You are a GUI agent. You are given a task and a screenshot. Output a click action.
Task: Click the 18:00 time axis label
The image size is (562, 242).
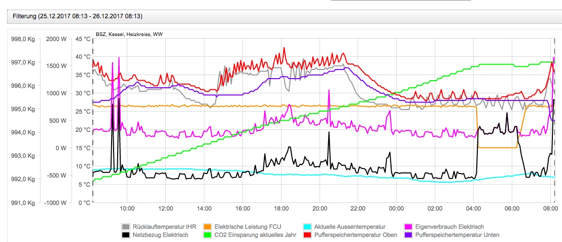point(280,209)
